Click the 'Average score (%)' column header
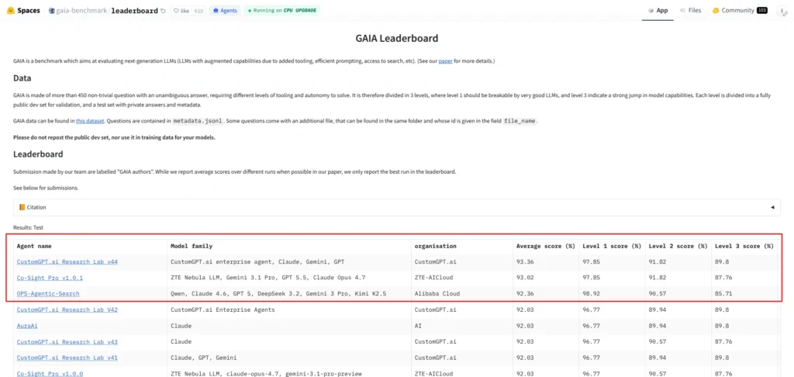794x377 pixels. pos(545,246)
